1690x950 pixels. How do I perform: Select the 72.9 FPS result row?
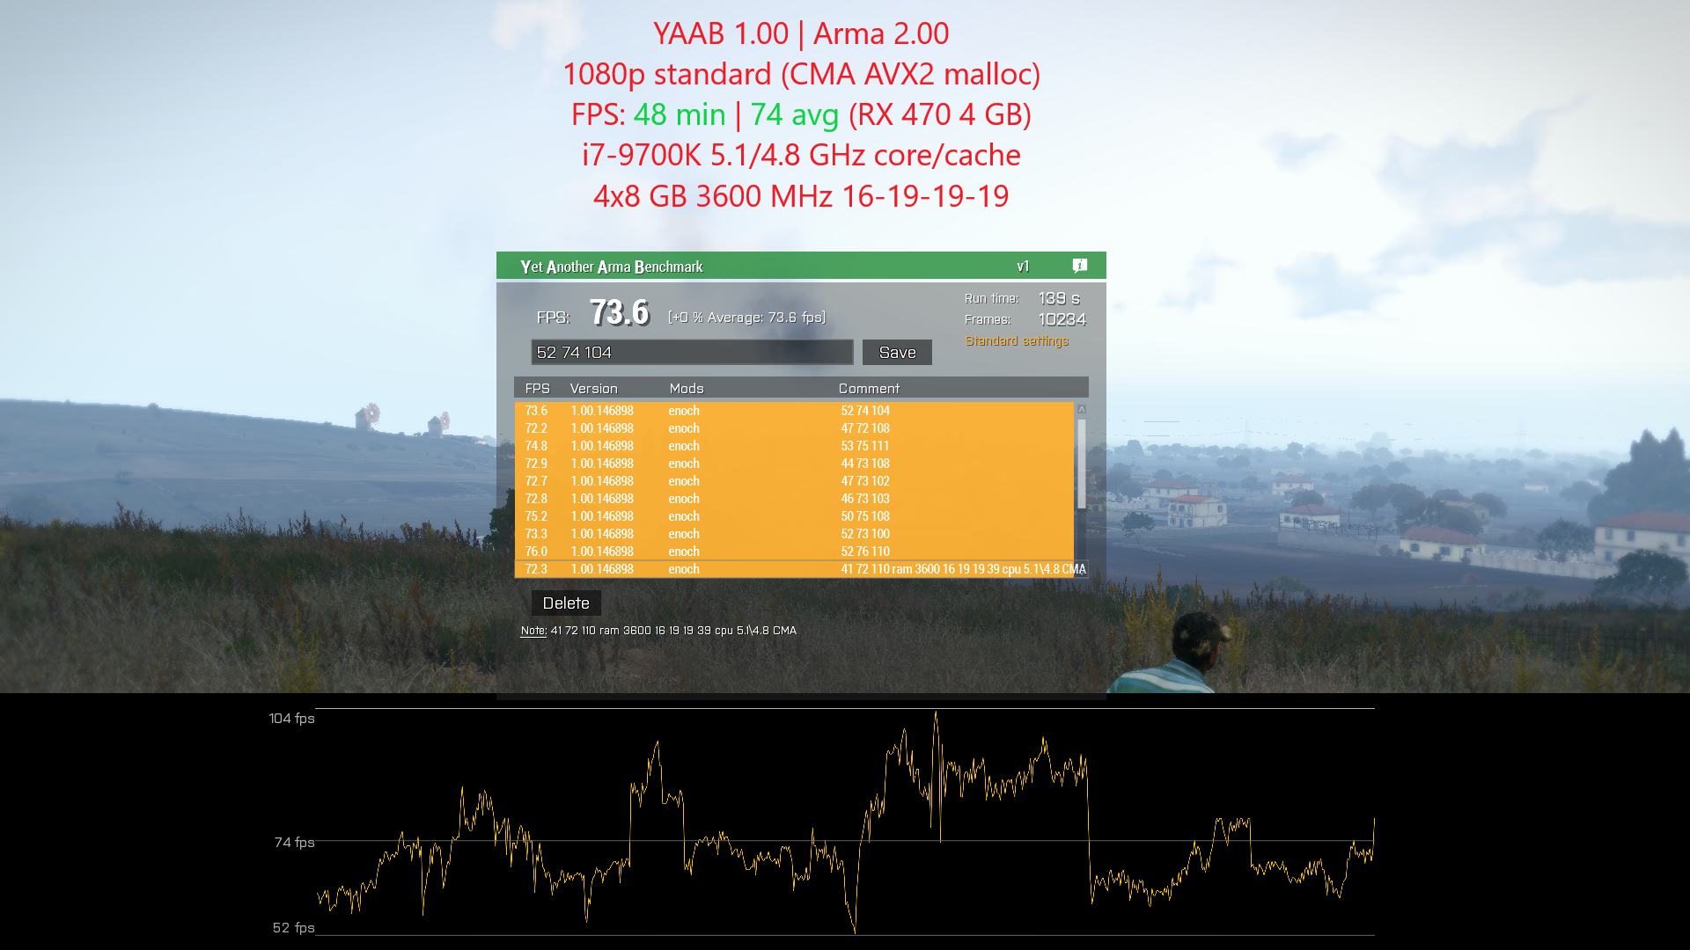pyautogui.click(x=792, y=464)
